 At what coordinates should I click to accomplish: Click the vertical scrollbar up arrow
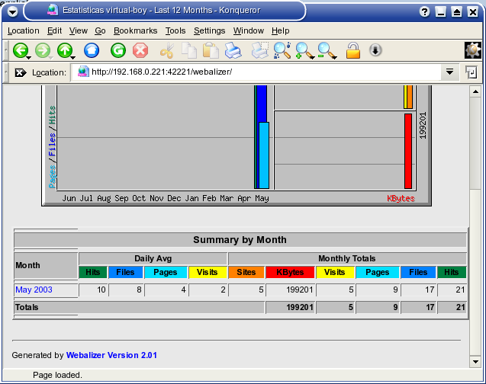tap(475, 91)
